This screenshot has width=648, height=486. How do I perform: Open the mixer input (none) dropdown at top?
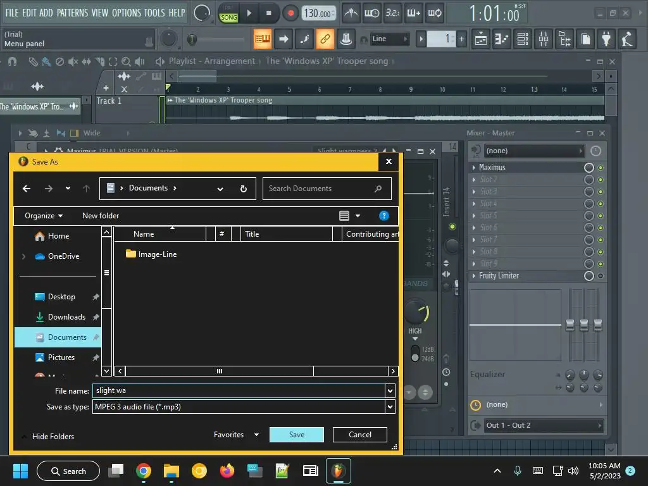coord(534,151)
